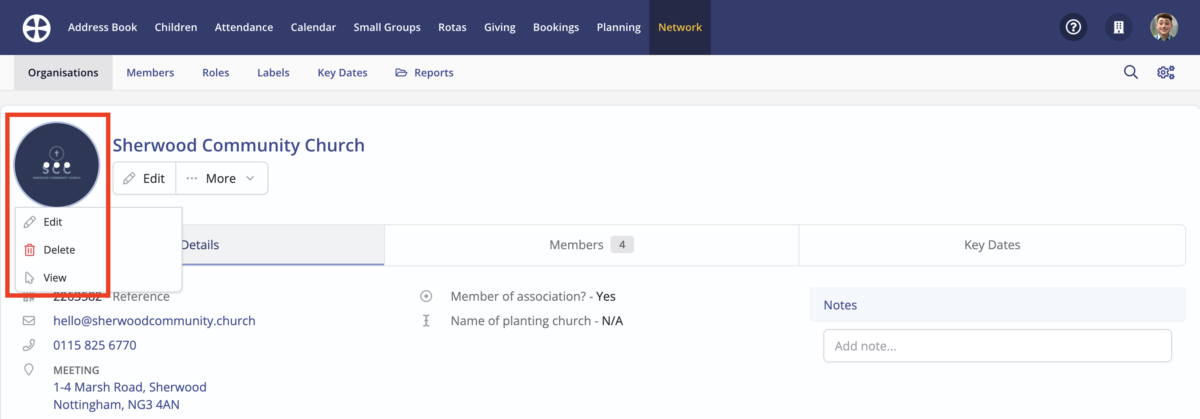1200x419 pixels.
Task: Open the help question mark icon
Action: (1073, 27)
